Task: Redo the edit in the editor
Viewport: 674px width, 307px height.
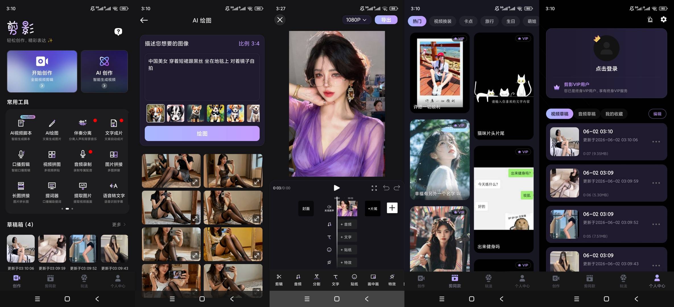Action: click(397, 188)
